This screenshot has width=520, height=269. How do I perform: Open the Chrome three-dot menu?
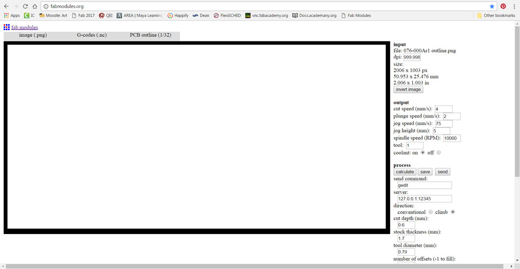point(514,6)
